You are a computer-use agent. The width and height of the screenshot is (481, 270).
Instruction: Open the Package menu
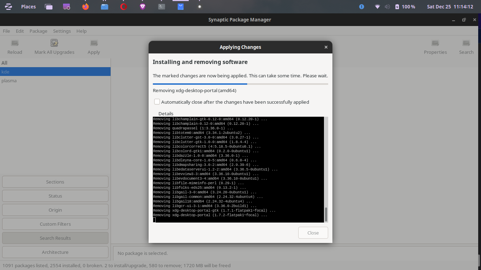38,31
